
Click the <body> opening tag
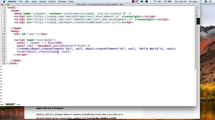pos(15,31)
